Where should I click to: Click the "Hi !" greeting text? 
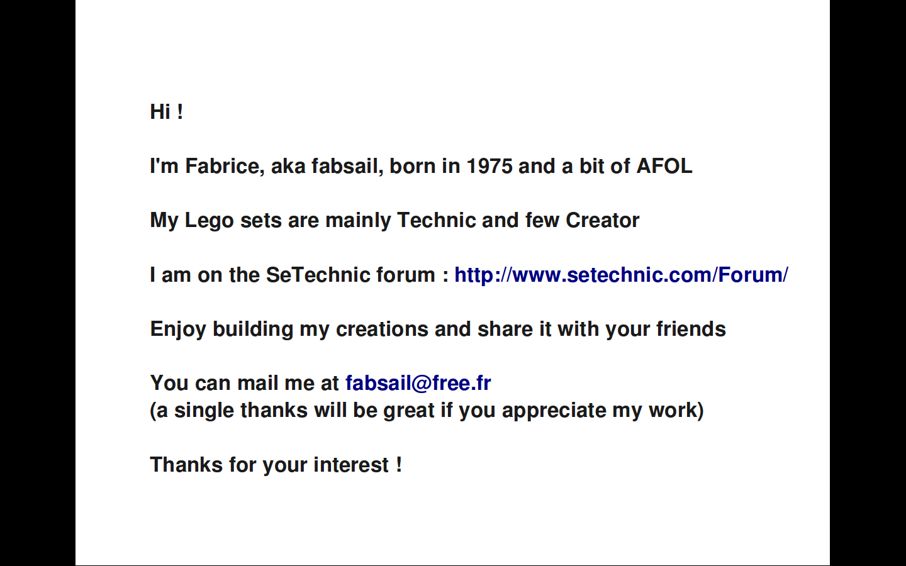point(167,112)
